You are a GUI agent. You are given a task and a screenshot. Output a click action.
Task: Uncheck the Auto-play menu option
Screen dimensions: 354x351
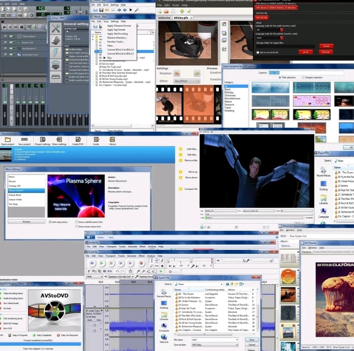50,222
